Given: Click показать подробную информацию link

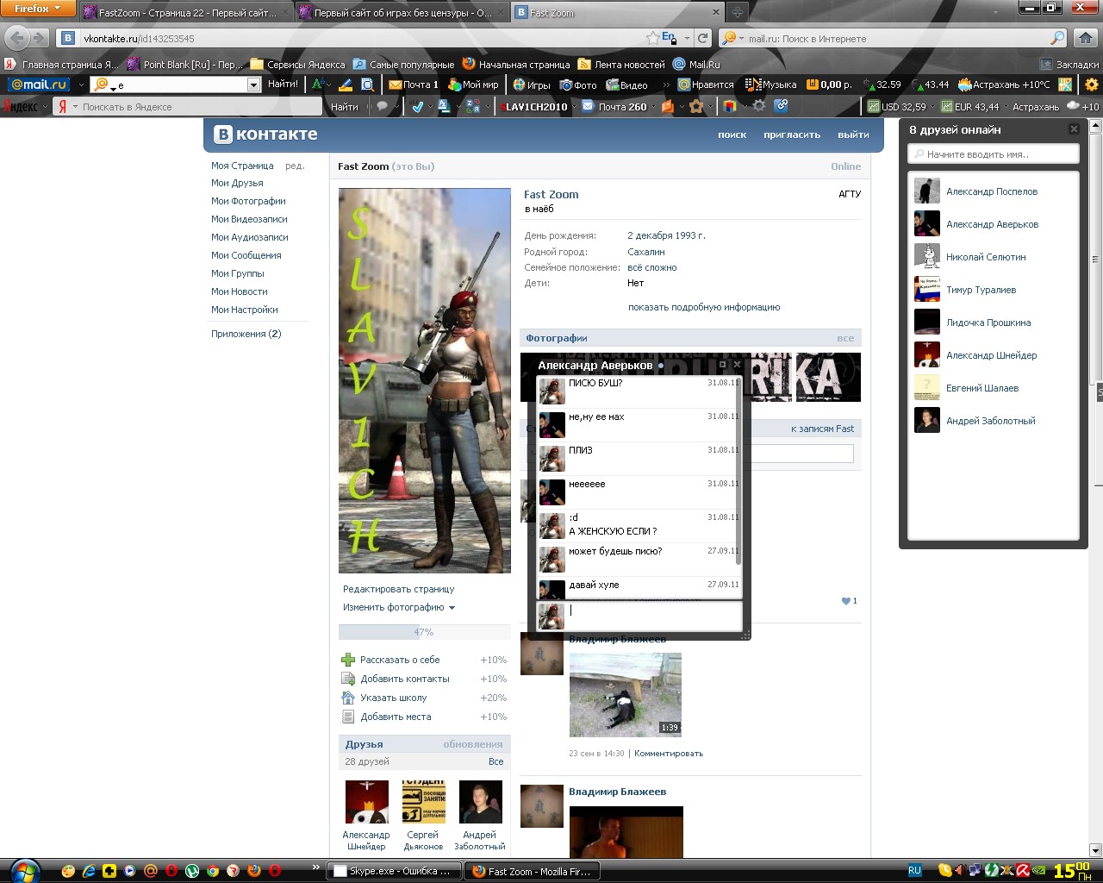Looking at the screenshot, I should click(x=704, y=307).
